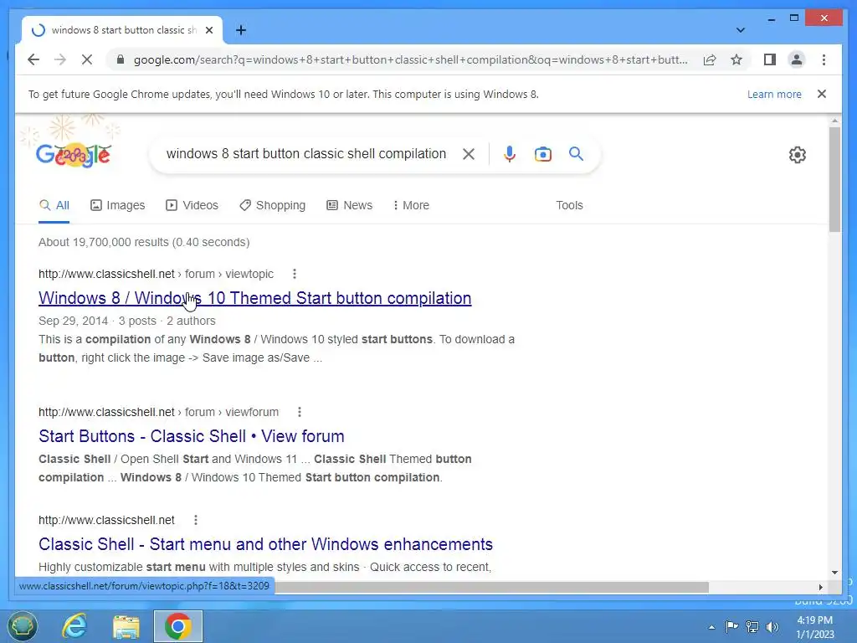Open Windows 8 / Windows 10 Themed Start button link

pos(254,298)
